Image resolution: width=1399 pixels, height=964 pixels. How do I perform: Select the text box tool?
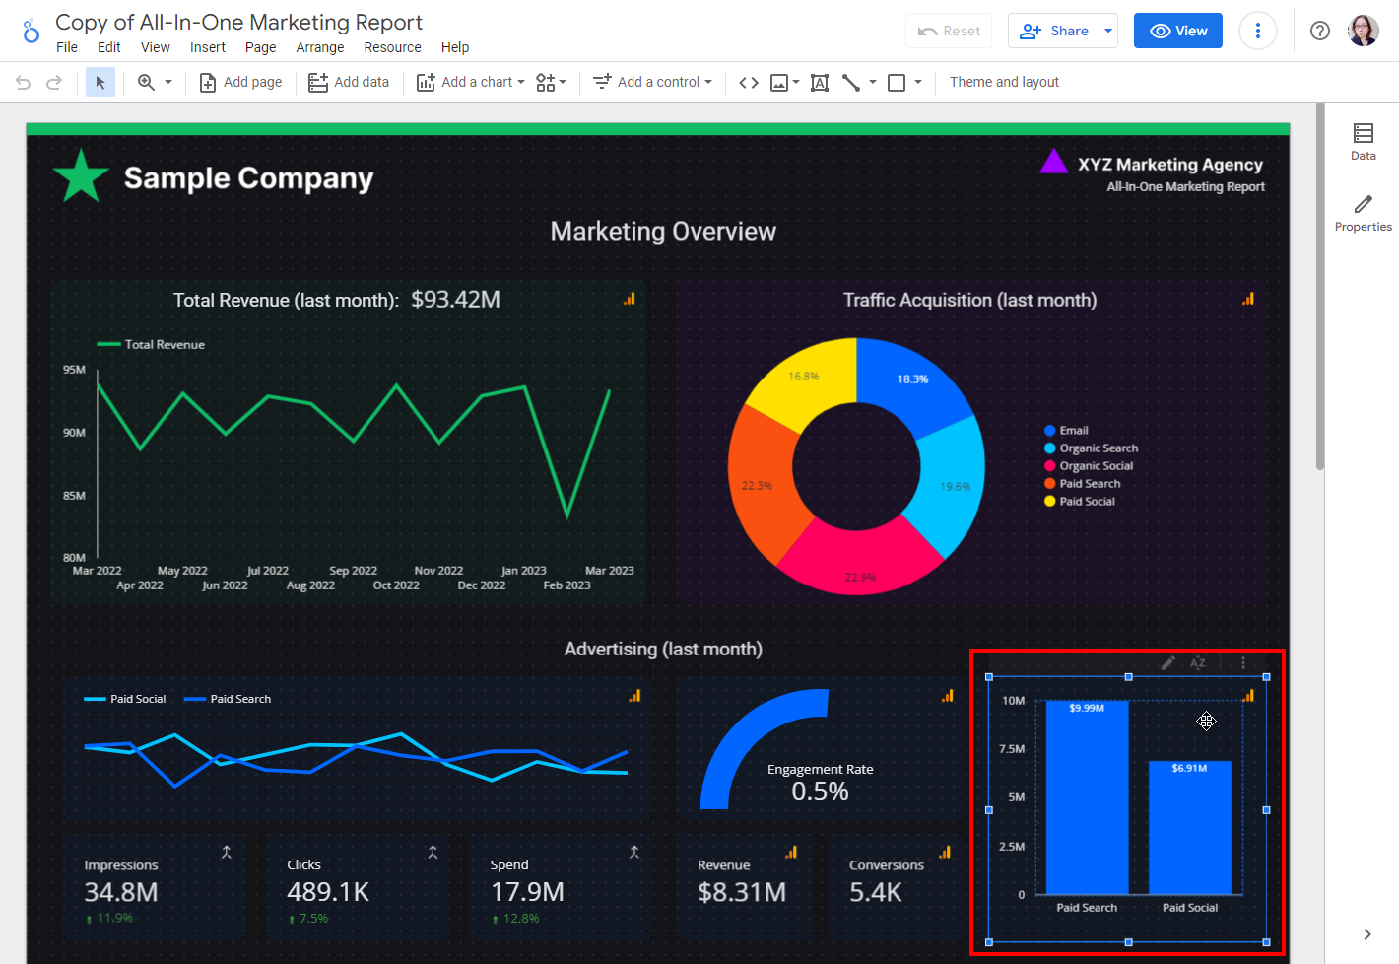click(819, 82)
